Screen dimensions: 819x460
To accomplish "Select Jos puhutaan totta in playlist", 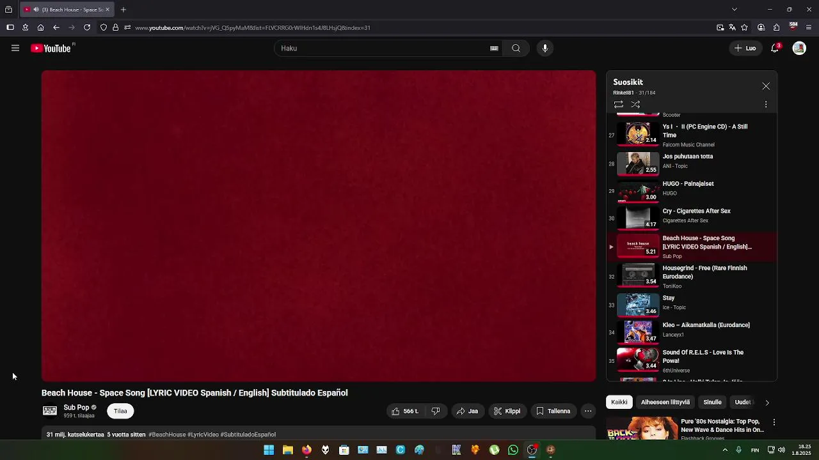I will (x=692, y=164).
